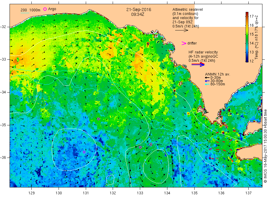Image resolution: width=269 pixels, height=197 pixels.
Task: Click the Argo float marker near 131.5E 34.8S
Action: click(x=98, y=119)
